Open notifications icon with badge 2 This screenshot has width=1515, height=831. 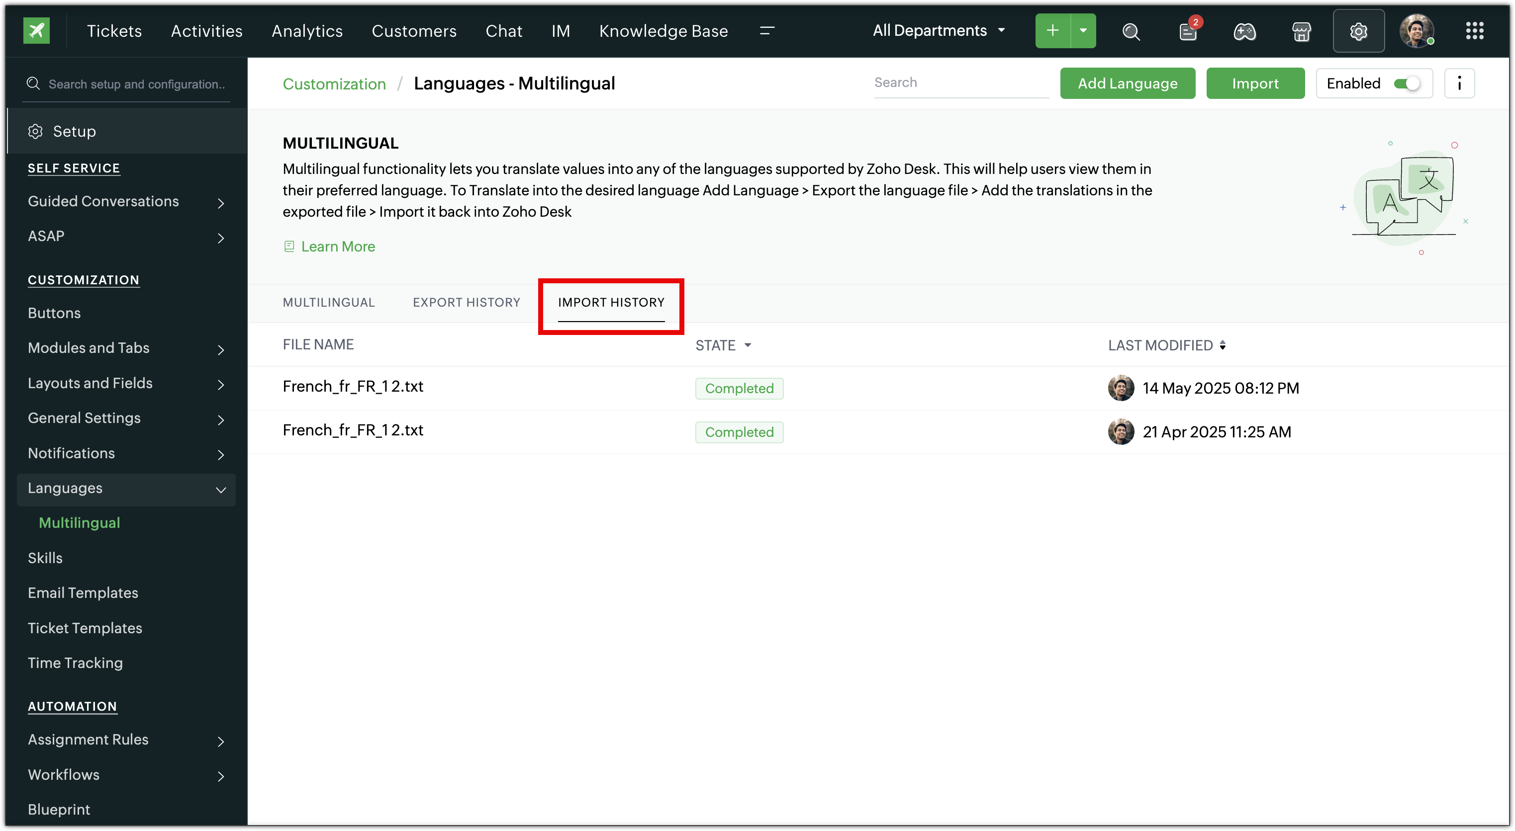1187,31
